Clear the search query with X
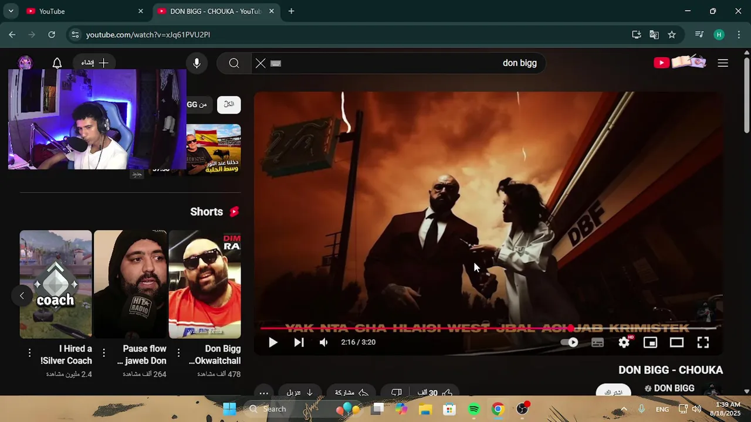This screenshot has width=751, height=422. tap(261, 63)
